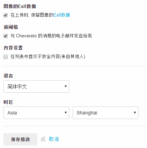
Task: Click the 时区 field heading
Action: click(8, 102)
